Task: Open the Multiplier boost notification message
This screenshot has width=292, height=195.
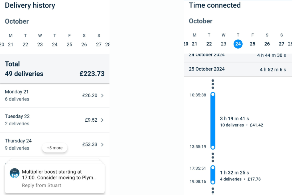Action: pos(59,175)
